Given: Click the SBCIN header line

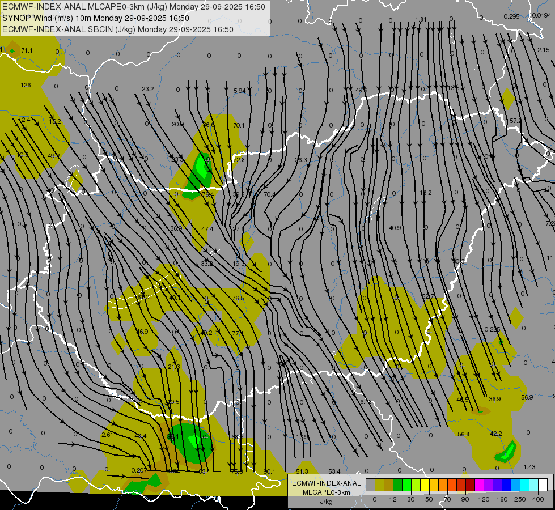Looking at the screenshot, I should [x=118, y=29].
